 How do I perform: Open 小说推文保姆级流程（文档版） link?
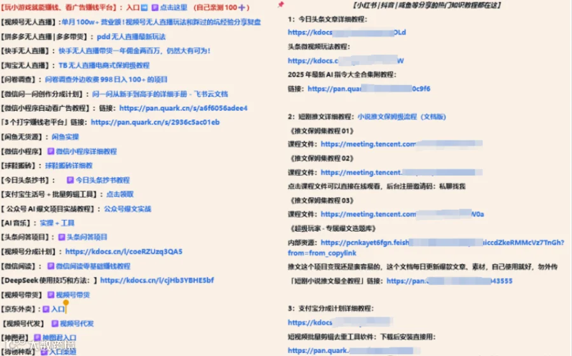coord(402,117)
